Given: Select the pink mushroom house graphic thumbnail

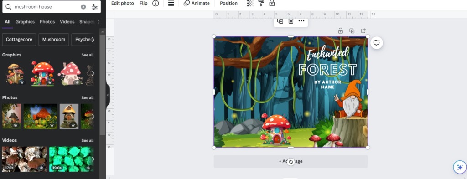Looking at the screenshot, I should (x=70, y=74).
